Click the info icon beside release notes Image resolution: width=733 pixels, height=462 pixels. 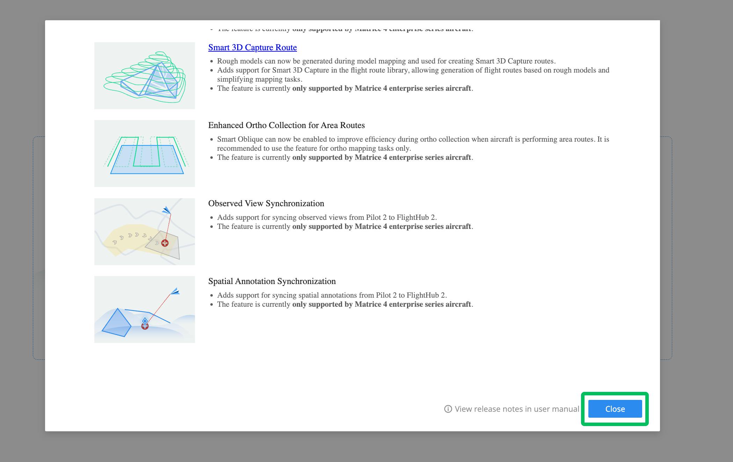point(448,409)
